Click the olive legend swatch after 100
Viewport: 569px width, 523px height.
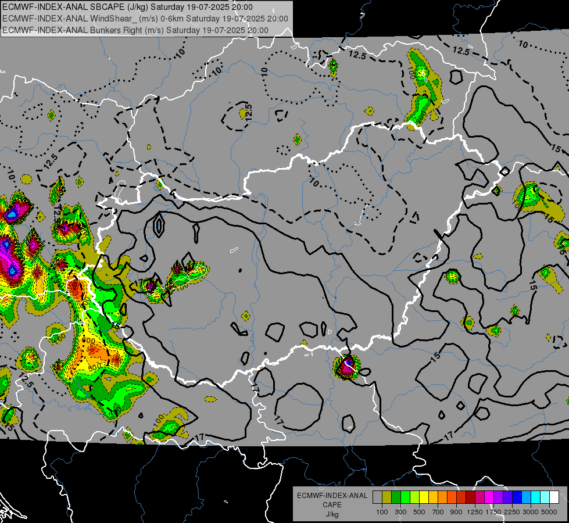coord(387,497)
